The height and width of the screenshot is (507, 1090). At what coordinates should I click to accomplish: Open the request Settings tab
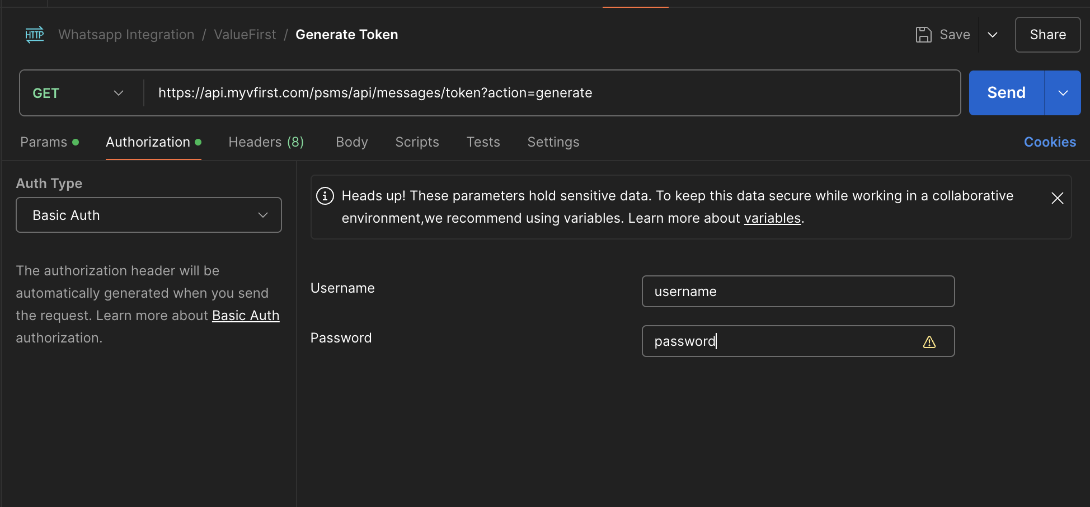click(x=553, y=142)
